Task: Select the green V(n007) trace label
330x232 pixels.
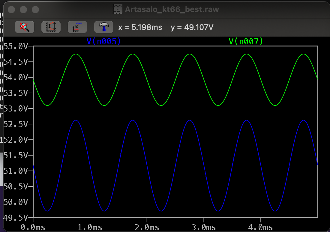Action: [246, 41]
